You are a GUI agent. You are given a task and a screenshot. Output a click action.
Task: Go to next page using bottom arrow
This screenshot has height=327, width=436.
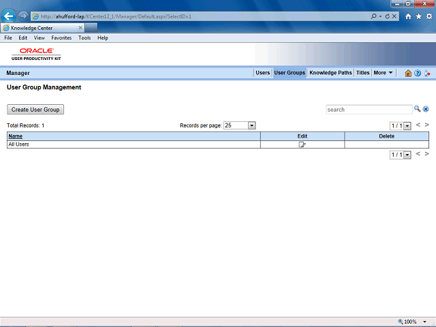point(427,154)
